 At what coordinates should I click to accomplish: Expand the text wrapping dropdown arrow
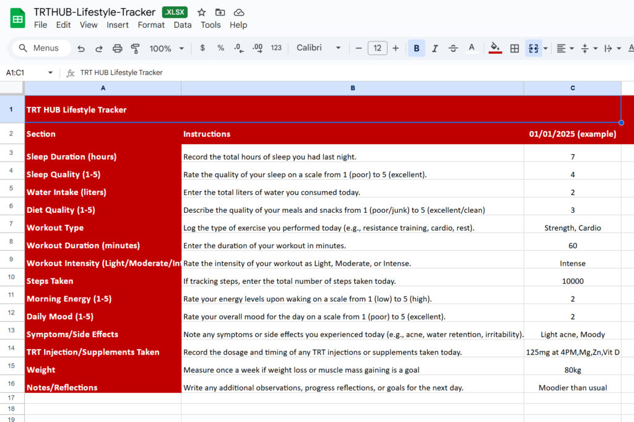coord(619,48)
